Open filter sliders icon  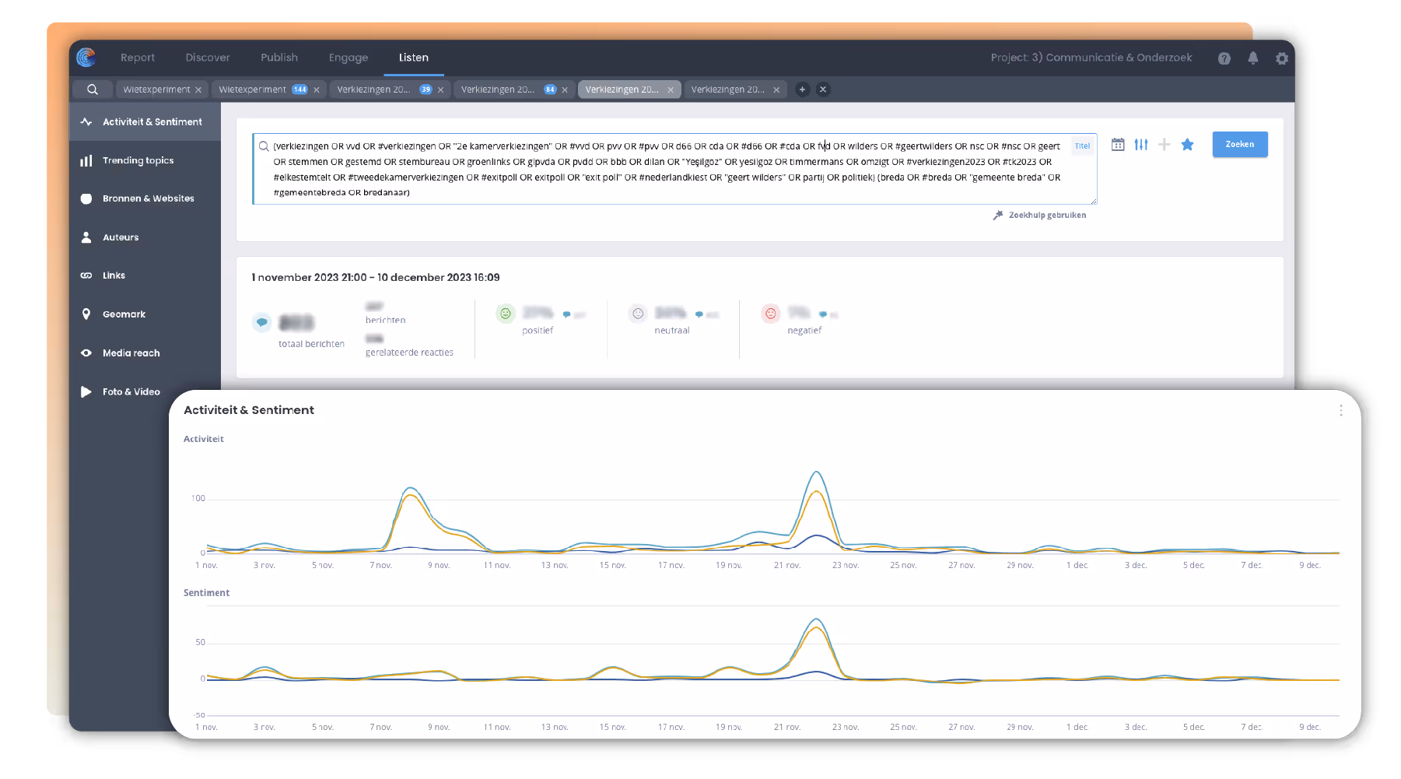tap(1141, 144)
